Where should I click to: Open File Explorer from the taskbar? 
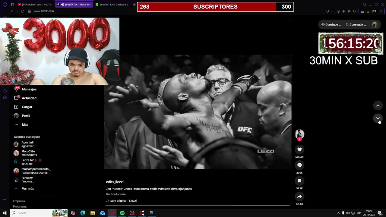(93, 213)
